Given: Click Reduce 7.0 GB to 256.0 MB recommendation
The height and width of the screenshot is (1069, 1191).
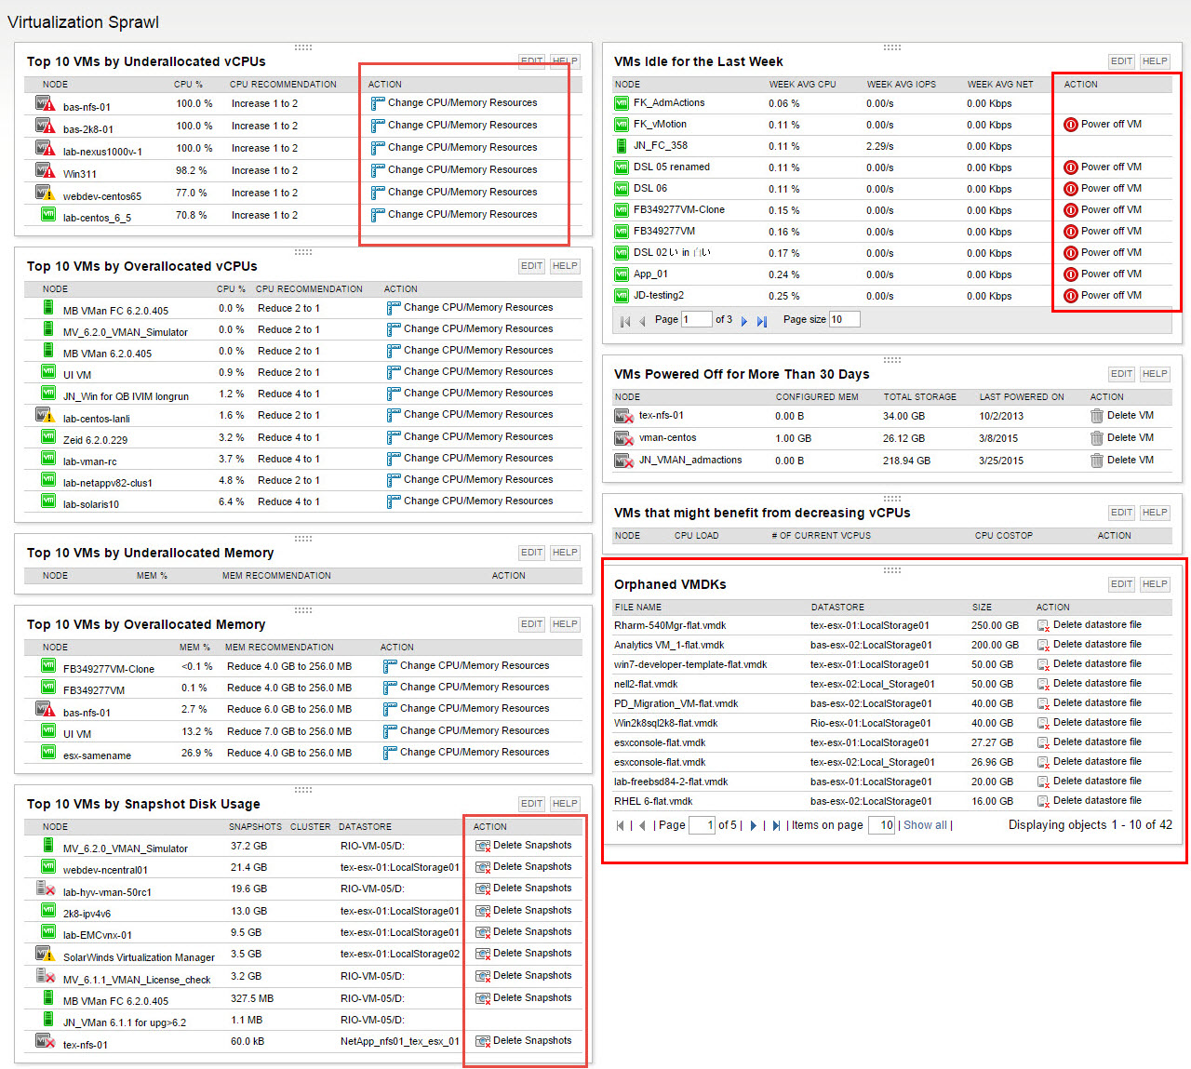Looking at the screenshot, I should [289, 731].
